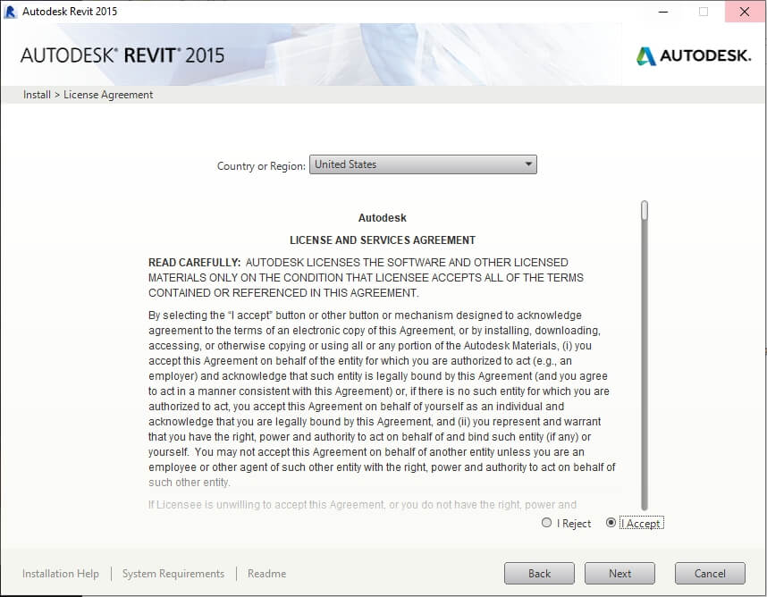The width and height of the screenshot is (767, 597).
Task: Click the License Agreement breadcrumb label
Action: [108, 95]
